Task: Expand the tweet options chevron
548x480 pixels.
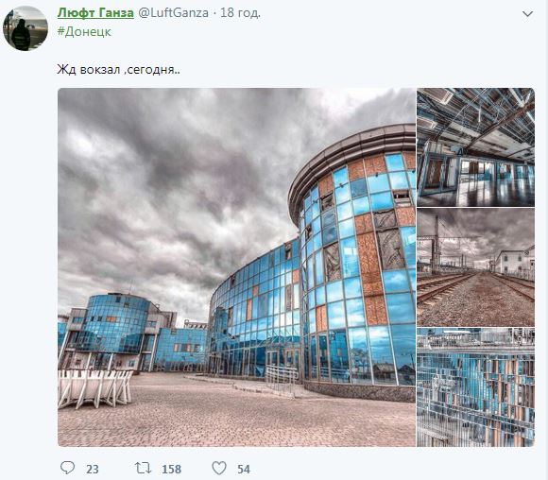Action: pyautogui.click(x=527, y=14)
